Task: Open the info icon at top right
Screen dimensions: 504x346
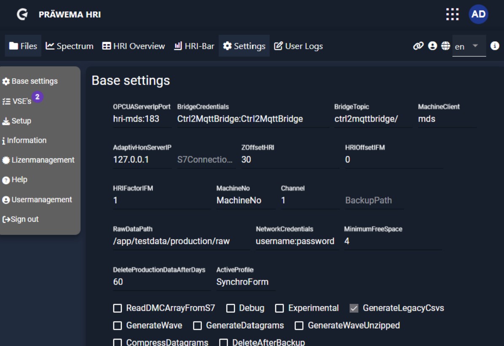Action: tap(495, 46)
